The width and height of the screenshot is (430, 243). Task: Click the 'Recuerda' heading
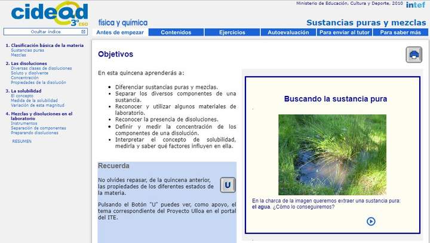pyautogui.click(x=113, y=166)
